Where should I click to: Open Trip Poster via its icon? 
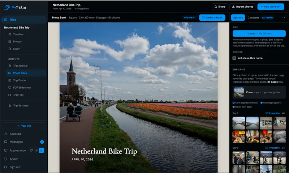pyautogui.click(x=10, y=80)
